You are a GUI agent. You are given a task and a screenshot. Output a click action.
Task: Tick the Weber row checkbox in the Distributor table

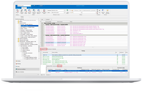click(48, 72)
